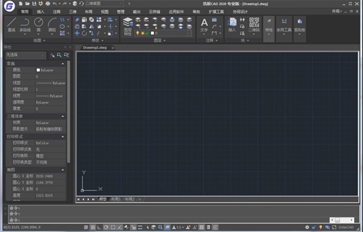Switch to the Model (模型) layout tab

(x=103, y=199)
